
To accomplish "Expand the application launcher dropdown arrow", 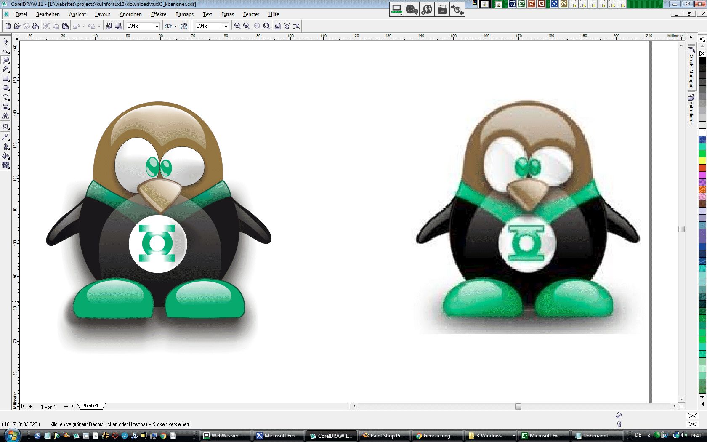I will [x=175, y=26].
